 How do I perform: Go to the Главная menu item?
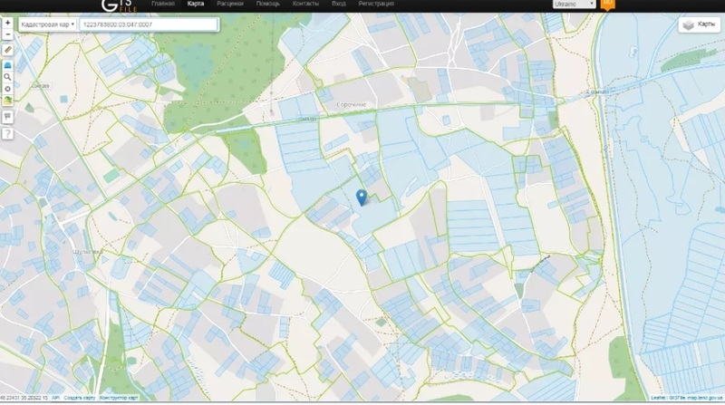(163, 5)
